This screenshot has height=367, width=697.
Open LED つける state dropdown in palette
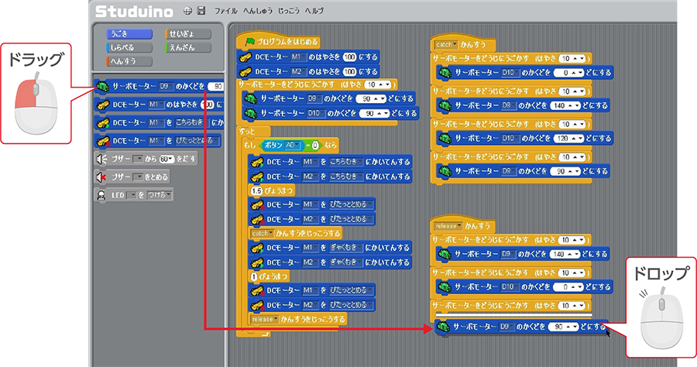[160, 195]
